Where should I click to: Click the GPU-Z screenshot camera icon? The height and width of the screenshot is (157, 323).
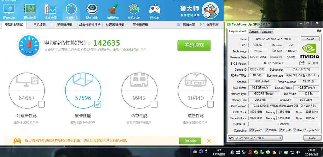pos(319,30)
